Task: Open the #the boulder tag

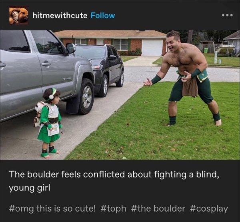Action: click(x=158, y=208)
